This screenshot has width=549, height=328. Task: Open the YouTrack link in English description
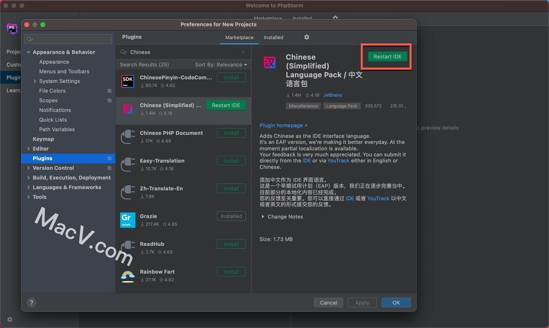338,161
